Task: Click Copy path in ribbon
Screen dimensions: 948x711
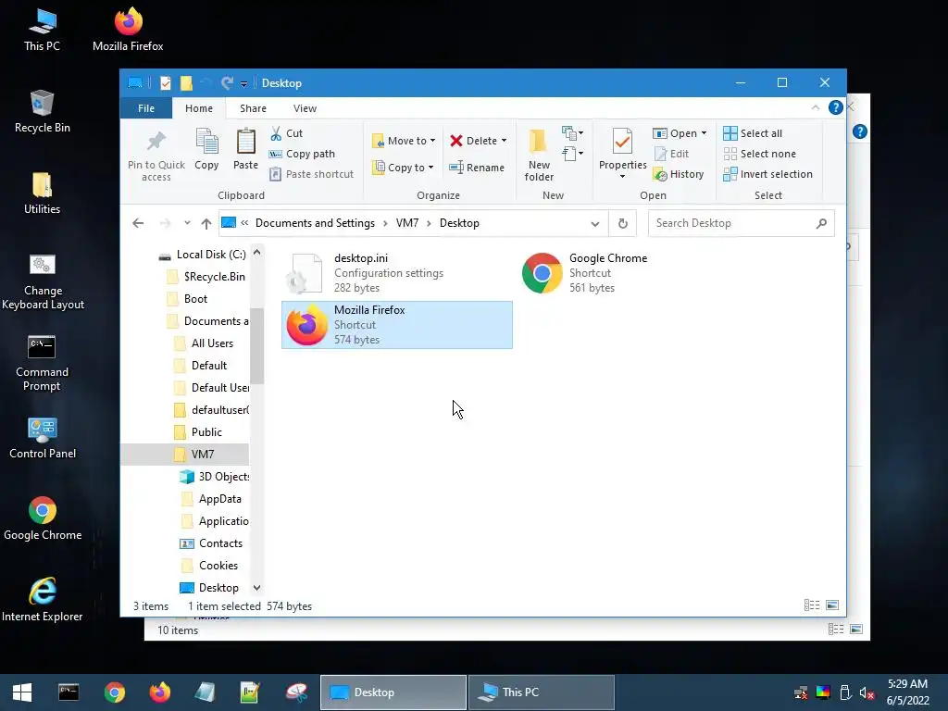Action: coord(303,154)
